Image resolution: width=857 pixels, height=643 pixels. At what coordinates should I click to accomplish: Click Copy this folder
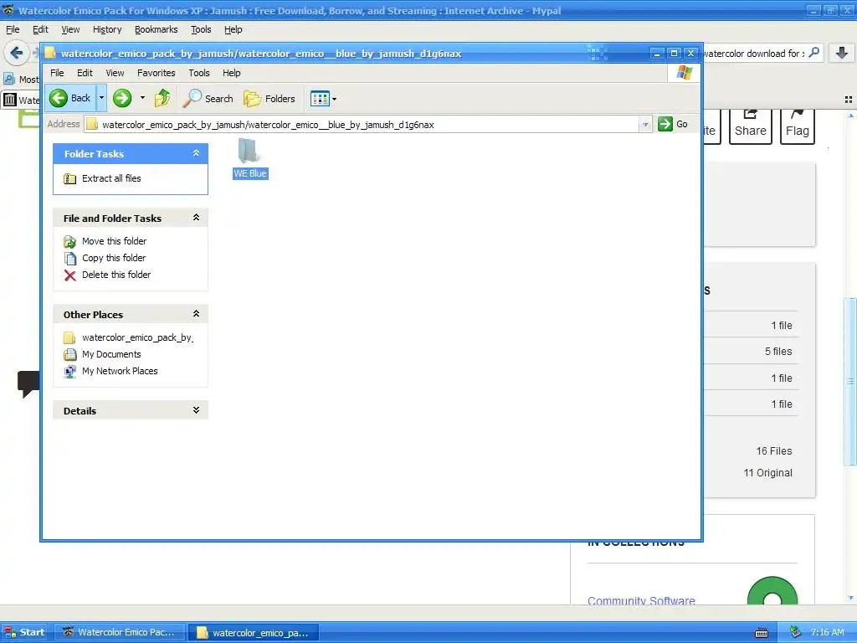pos(114,258)
